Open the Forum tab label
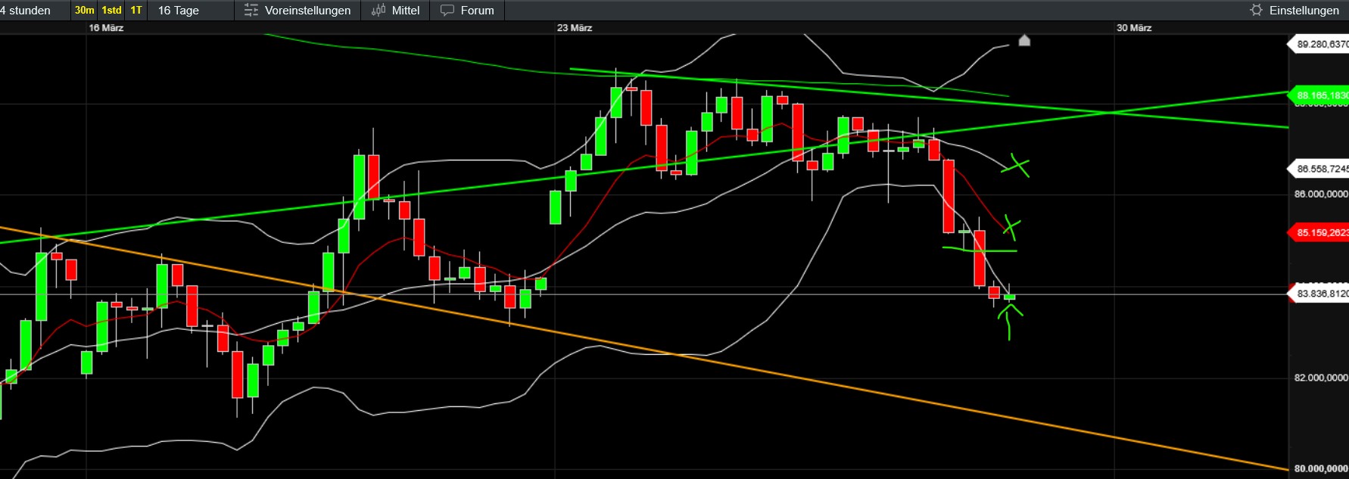The height and width of the screenshot is (479, 1349). coord(477,11)
